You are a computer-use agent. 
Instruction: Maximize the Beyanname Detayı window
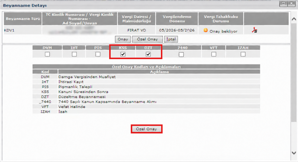(x=283, y=3)
